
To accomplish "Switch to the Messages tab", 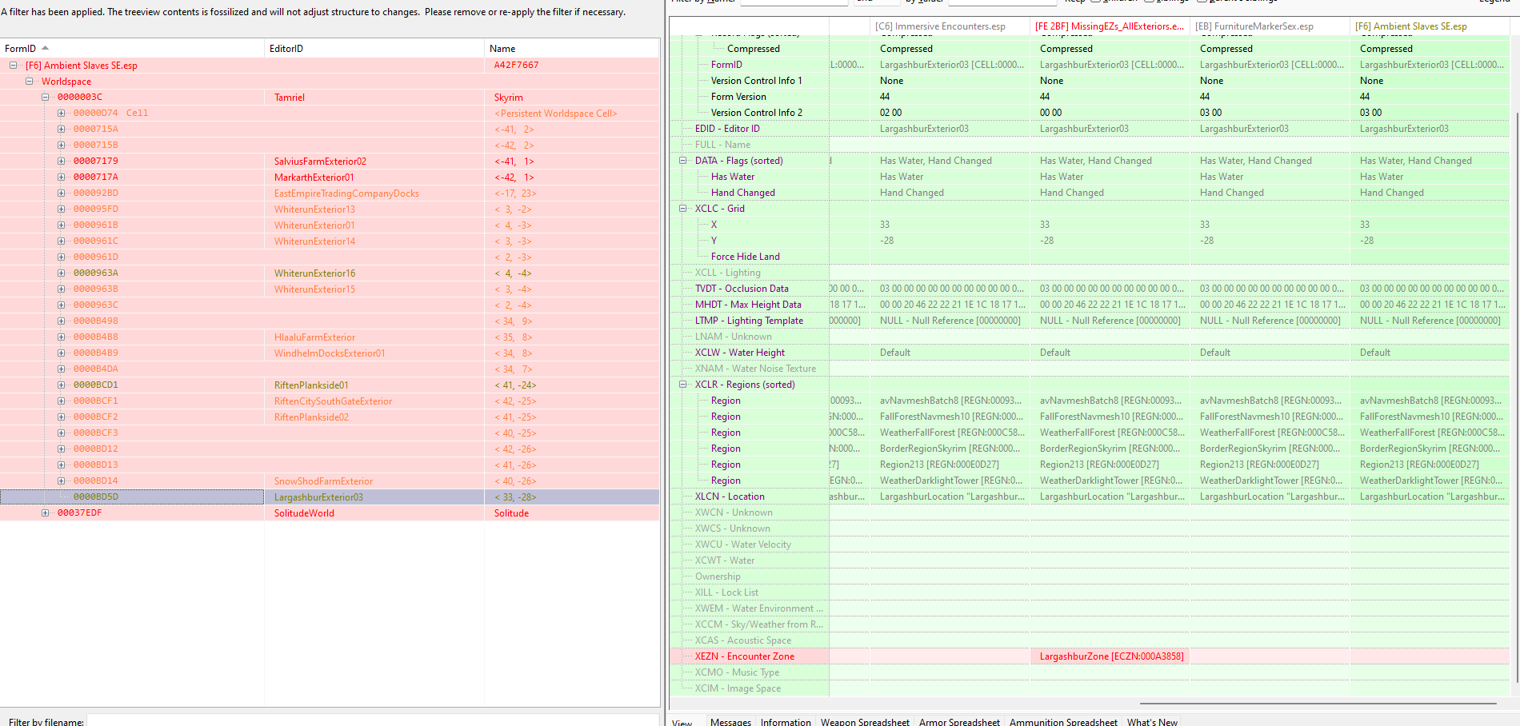I will click(730, 721).
